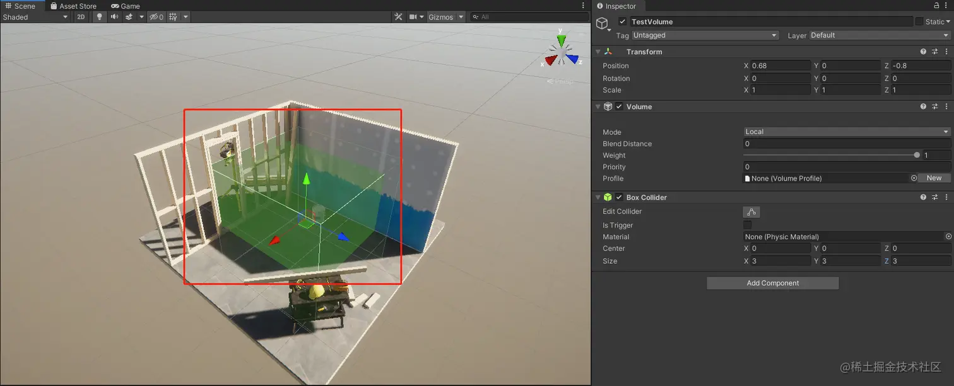Open Box Collider help icon
Viewport: 954px width, 386px height.
click(x=924, y=197)
